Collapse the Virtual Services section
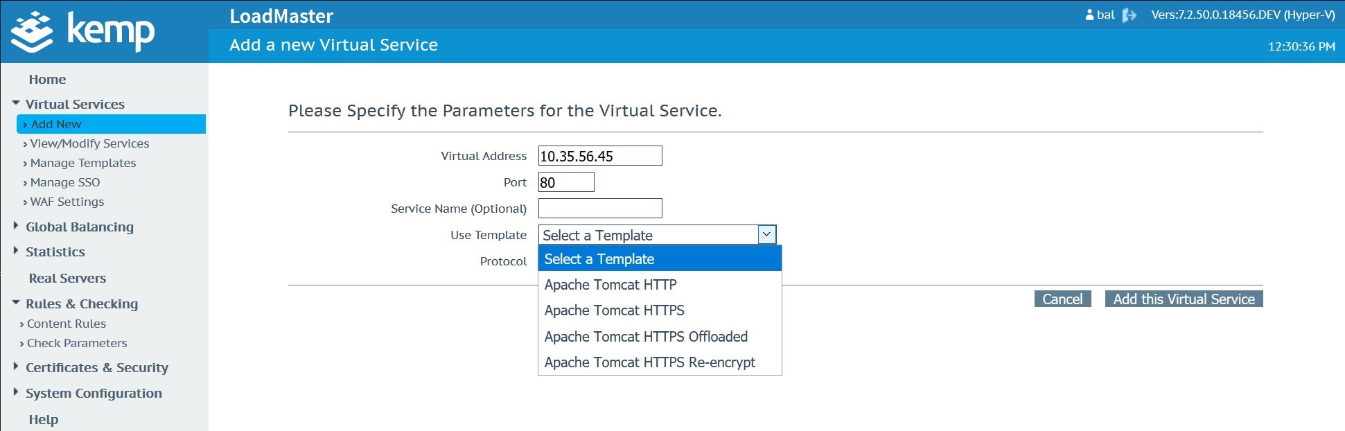 point(16,104)
